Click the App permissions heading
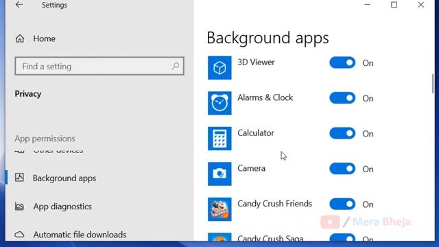 45,139
